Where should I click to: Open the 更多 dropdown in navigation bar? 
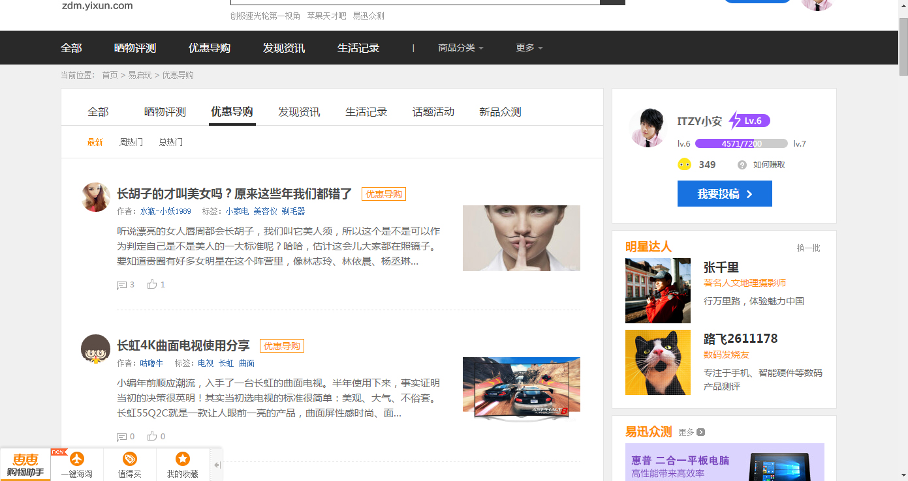click(528, 47)
